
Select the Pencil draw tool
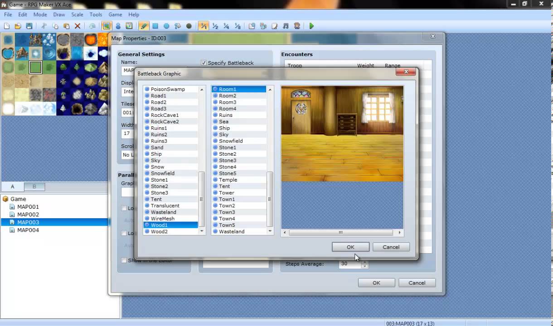144,26
